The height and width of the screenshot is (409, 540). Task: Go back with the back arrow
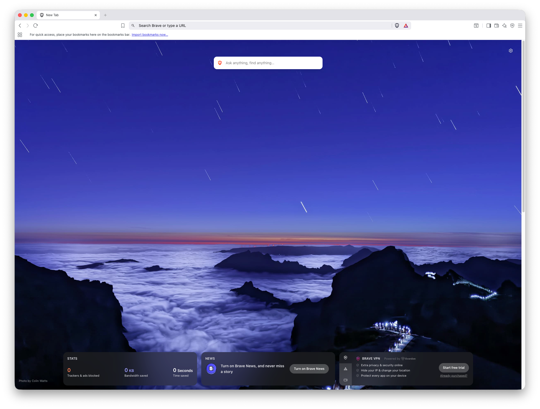(x=20, y=26)
